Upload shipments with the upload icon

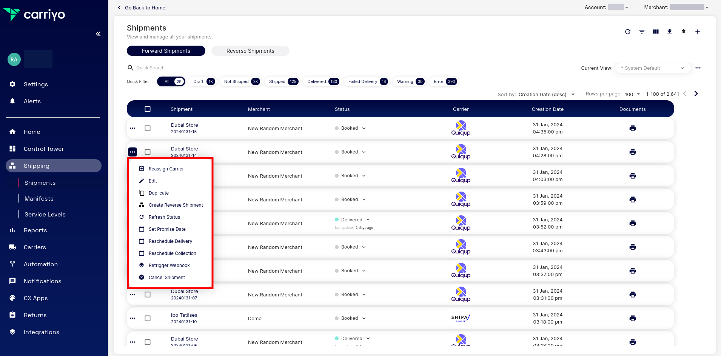tap(684, 32)
